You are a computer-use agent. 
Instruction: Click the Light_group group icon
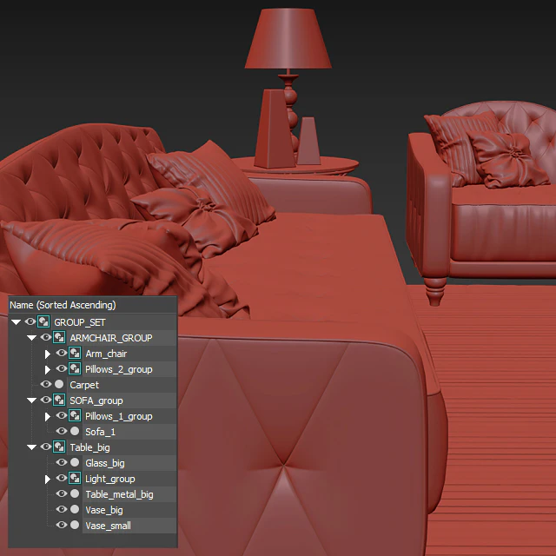pos(75,478)
